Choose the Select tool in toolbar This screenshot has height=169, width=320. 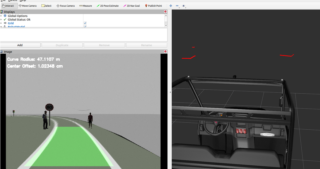coord(47,6)
